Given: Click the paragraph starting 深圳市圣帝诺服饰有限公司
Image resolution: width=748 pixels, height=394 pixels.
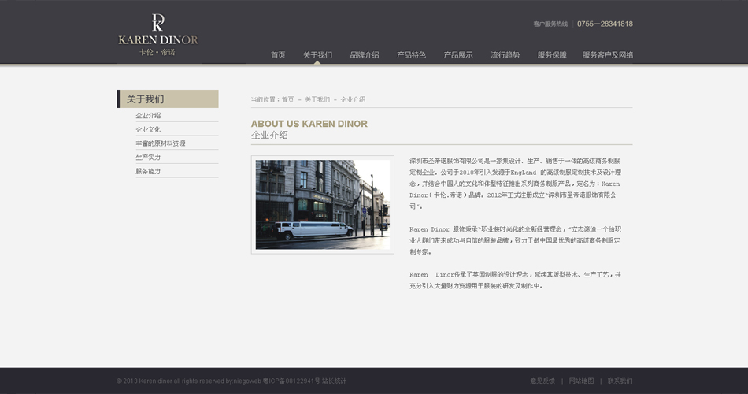Looking at the screenshot, I should pos(515,184).
